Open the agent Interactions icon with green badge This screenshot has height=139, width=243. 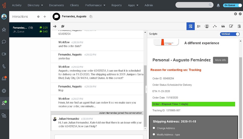(4, 103)
